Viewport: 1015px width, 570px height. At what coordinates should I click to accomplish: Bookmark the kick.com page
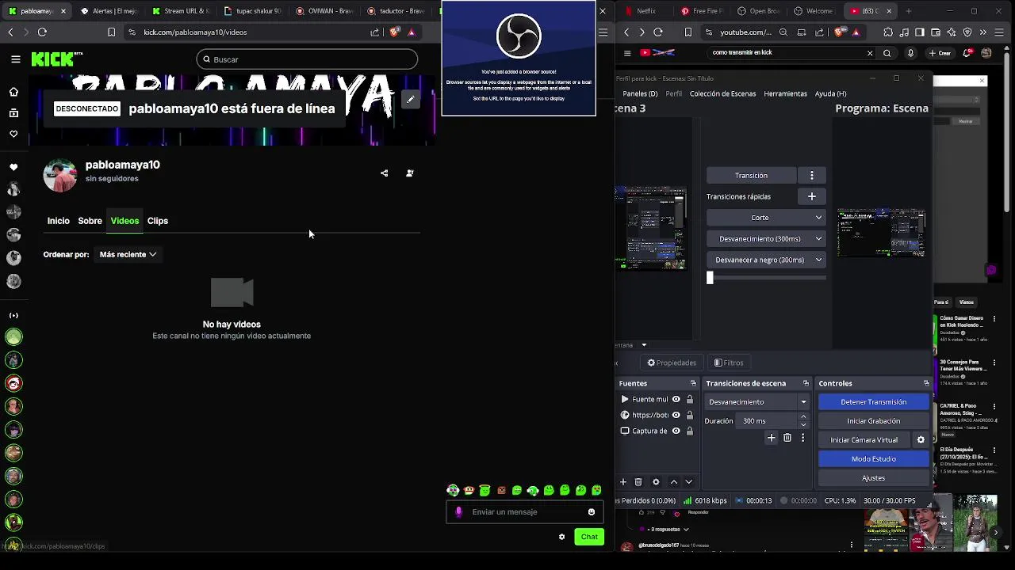click(x=111, y=32)
